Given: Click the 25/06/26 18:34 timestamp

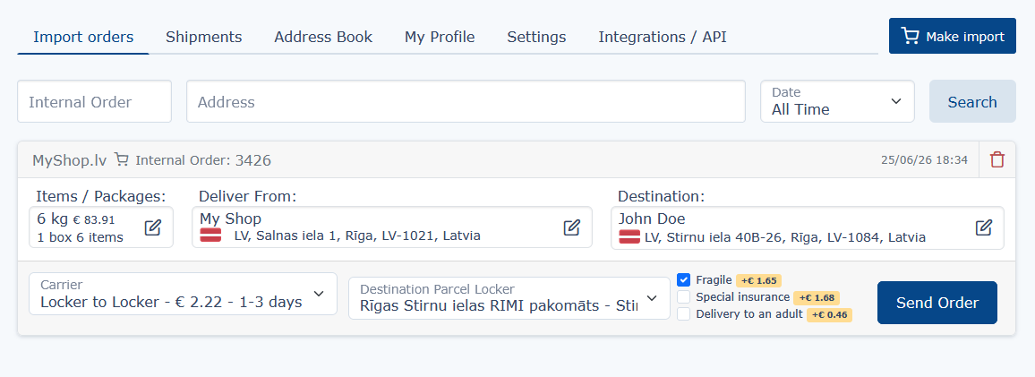Looking at the screenshot, I should [924, 159].
